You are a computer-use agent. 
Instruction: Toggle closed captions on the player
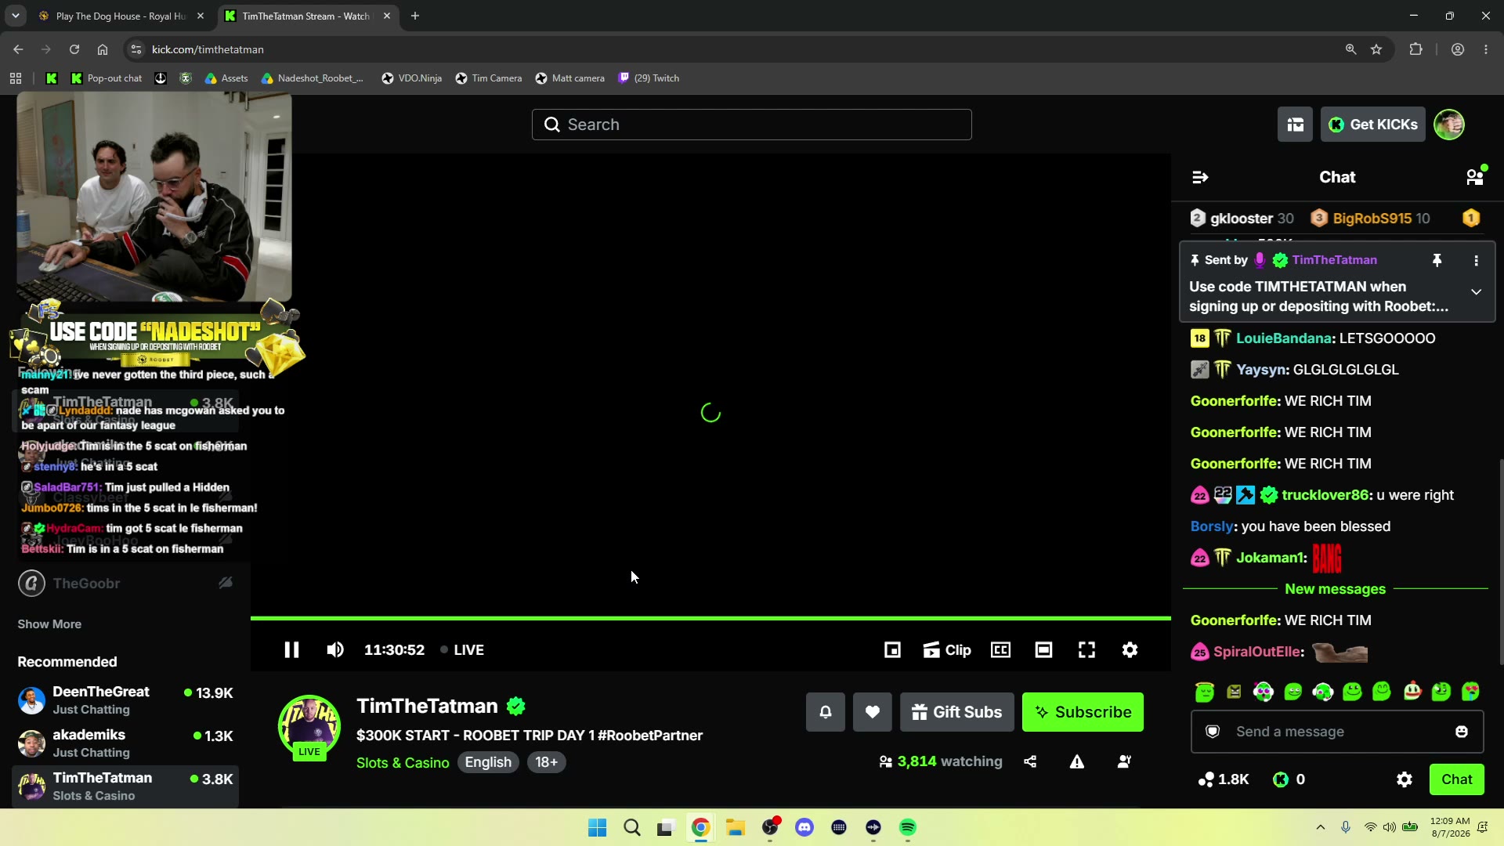point(1000,650)
